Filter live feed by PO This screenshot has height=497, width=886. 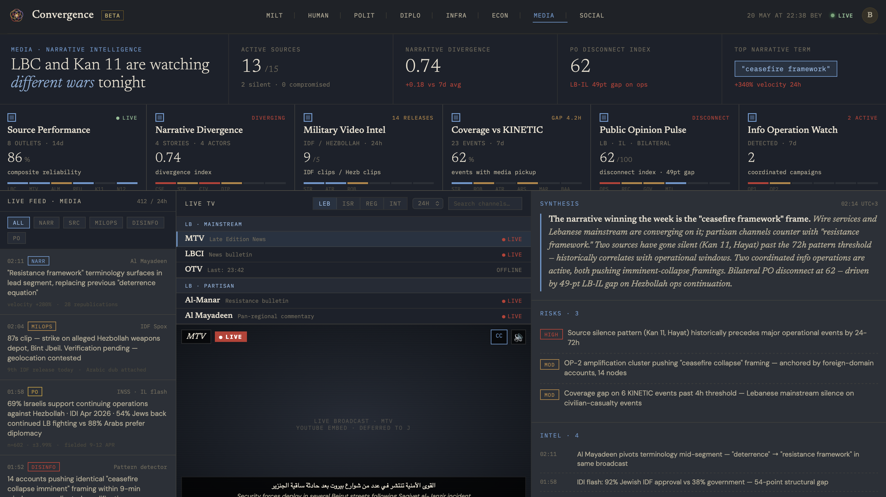click(x=17, y=238)
